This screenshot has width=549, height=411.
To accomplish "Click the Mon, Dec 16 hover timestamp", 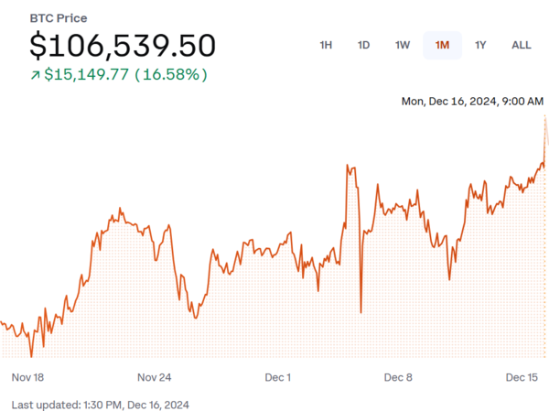I will (x=472, y=101).
